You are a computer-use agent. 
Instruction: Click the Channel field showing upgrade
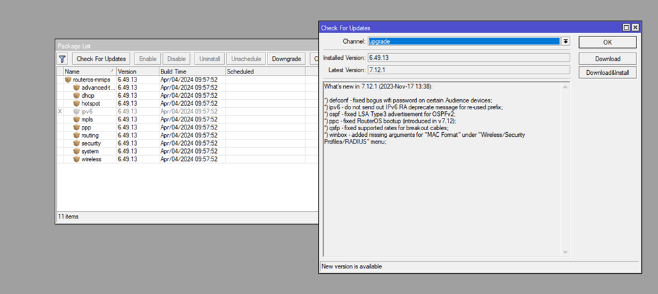pos(463,41)
